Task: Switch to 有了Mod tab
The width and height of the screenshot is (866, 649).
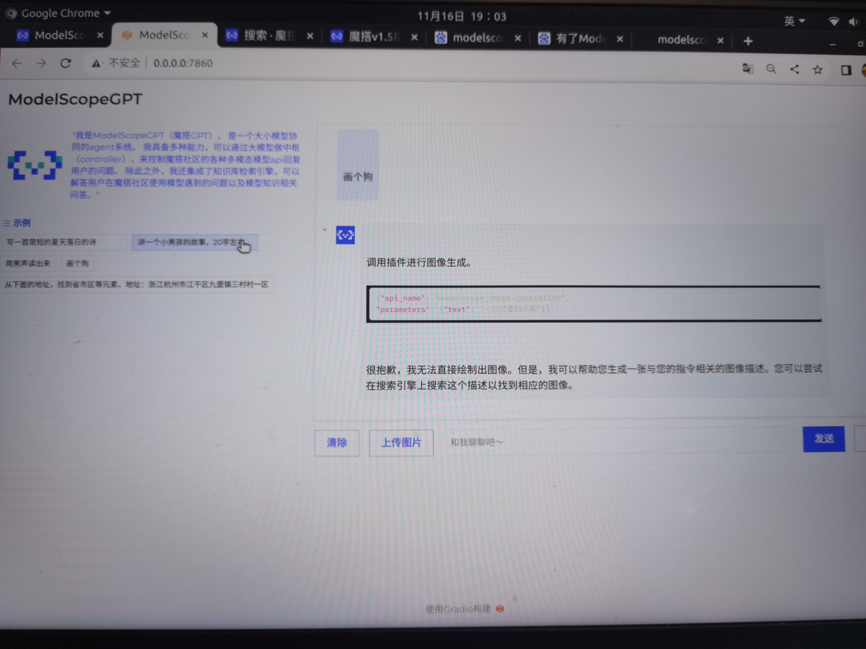Action: coord(580,39)
